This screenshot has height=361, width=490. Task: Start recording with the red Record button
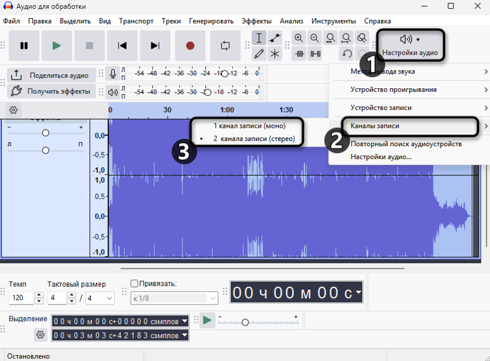190,45
